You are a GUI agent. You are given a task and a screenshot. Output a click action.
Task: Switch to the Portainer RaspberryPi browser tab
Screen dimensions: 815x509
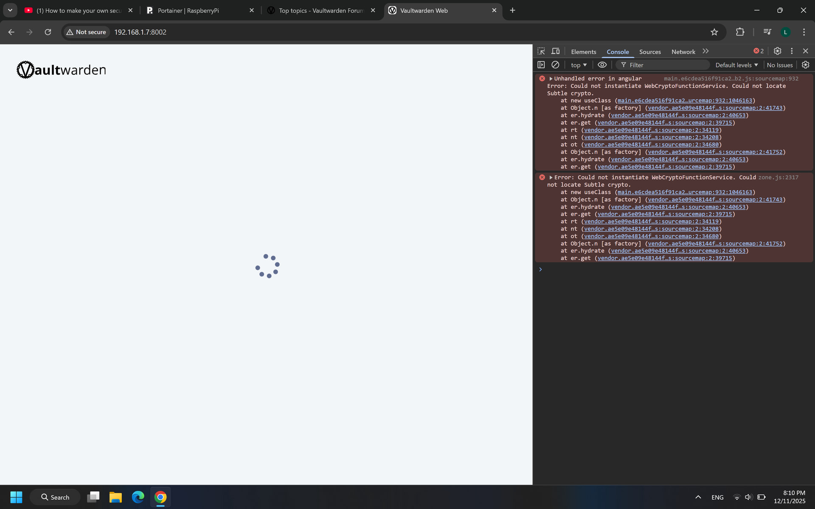coord(188,11)
